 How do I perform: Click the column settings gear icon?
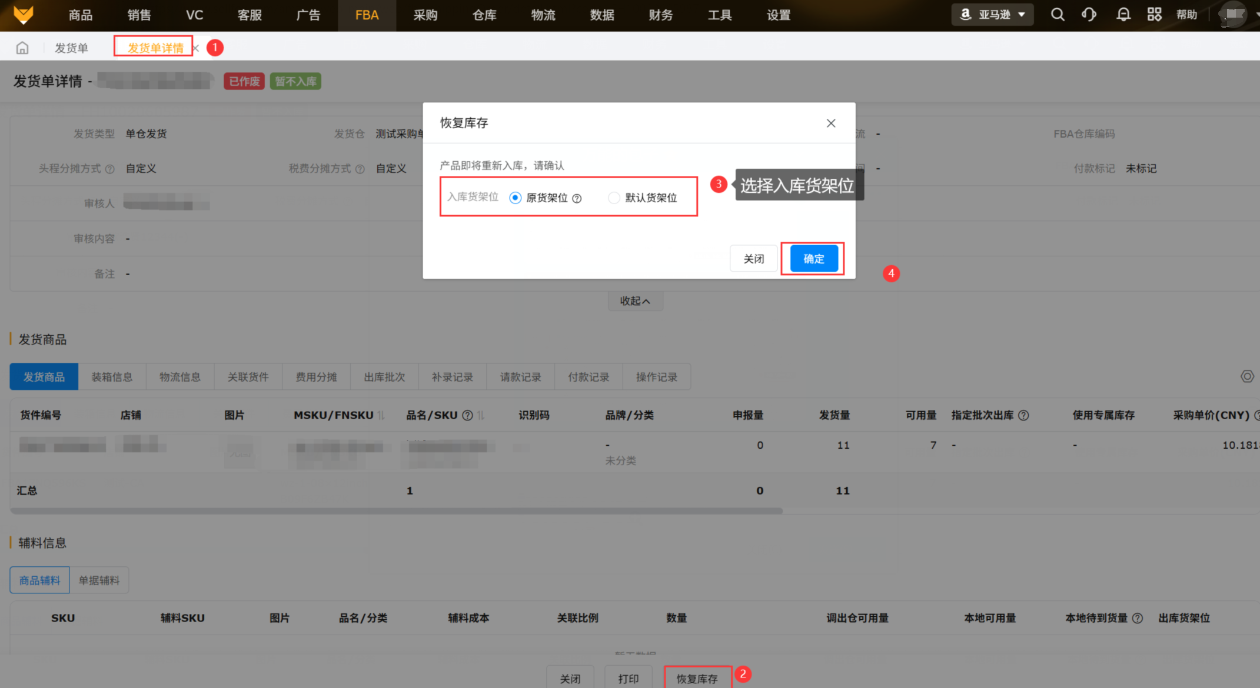click(x=1247, y=376)
